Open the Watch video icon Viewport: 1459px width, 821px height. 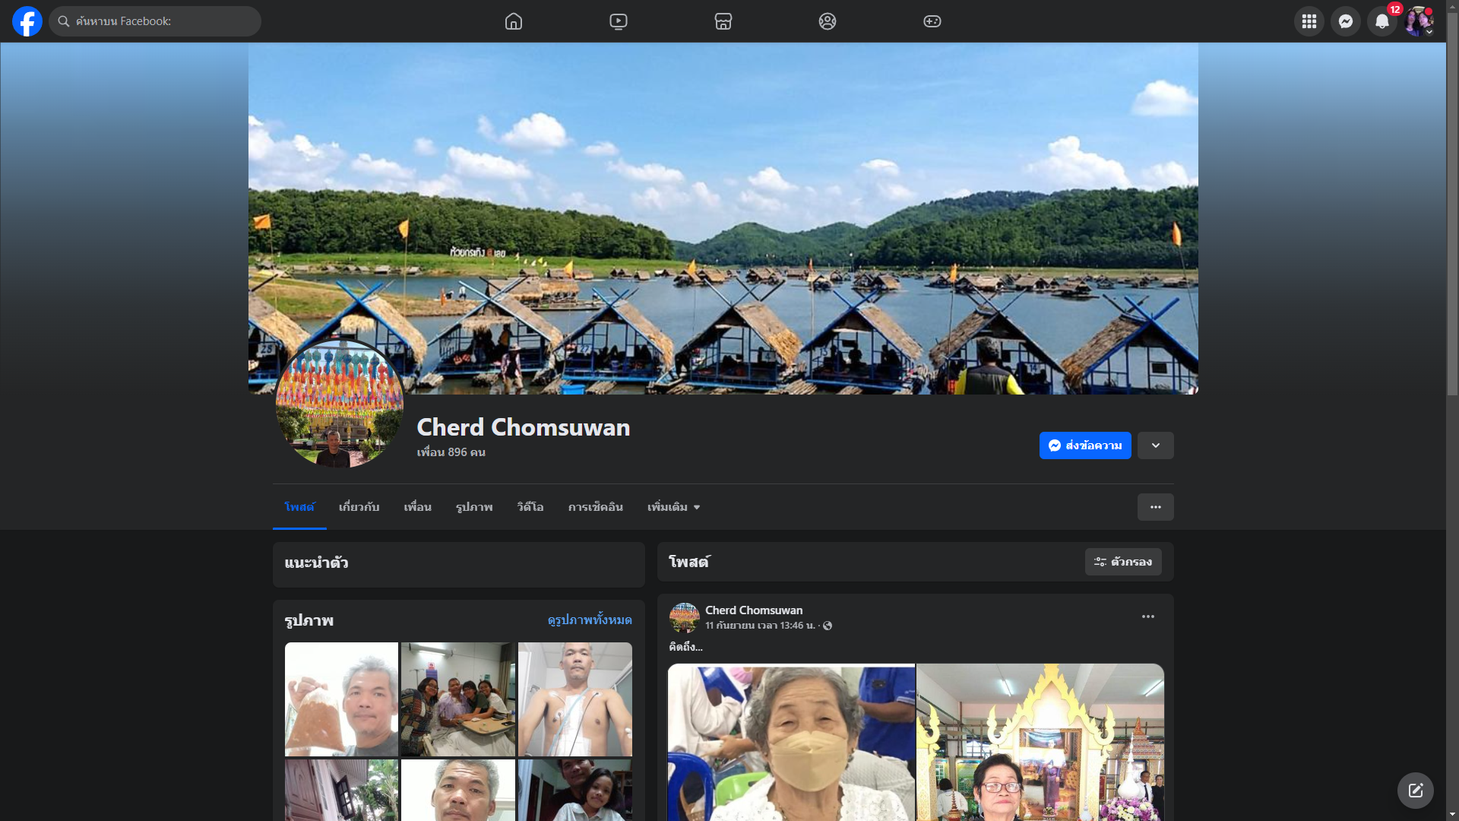(619, 21)
